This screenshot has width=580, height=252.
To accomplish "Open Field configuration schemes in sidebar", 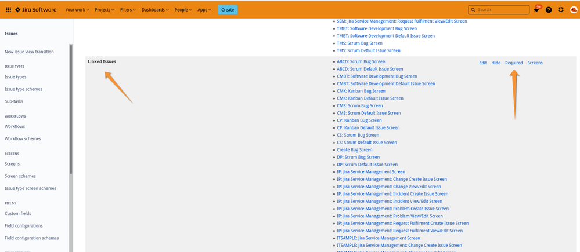I will [31, 238].
